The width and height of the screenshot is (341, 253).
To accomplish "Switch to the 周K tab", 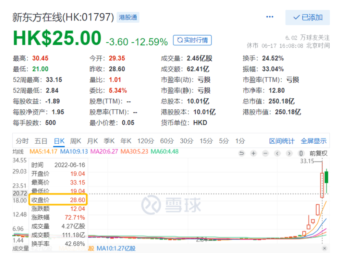I will coord(75,141).
